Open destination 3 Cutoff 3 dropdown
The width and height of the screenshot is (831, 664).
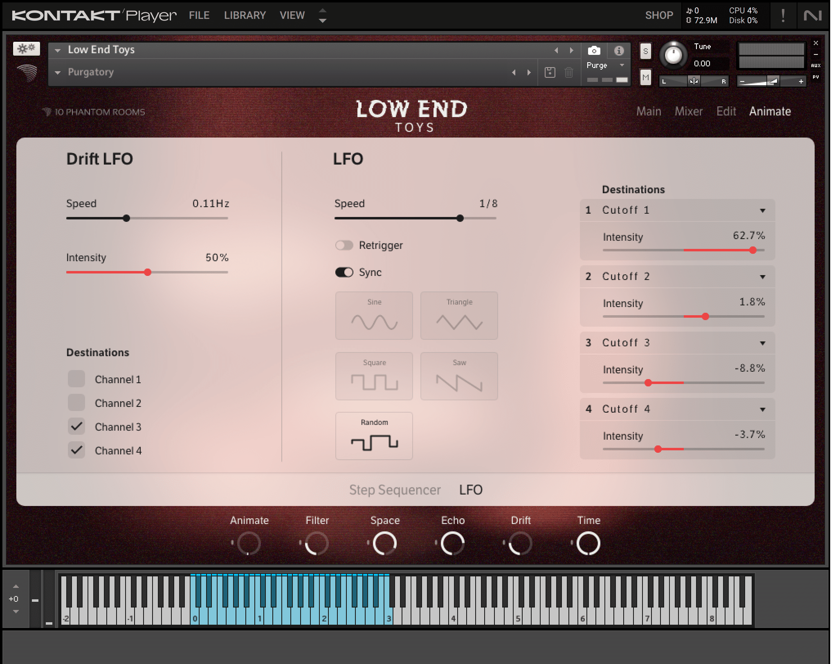pyautogui.click(x=677, y=343)
